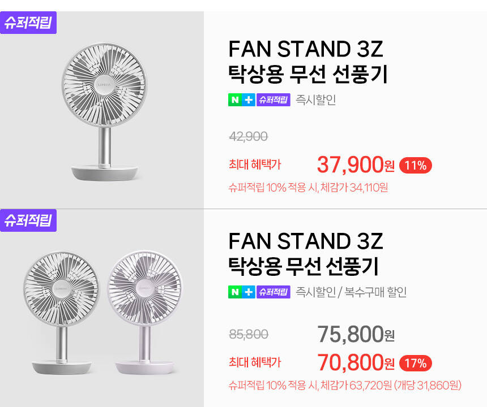Viewport: 487px width, 407px height.
Task: Click the green N icon on the 37,900원 deal
Action: click(234, 101)
